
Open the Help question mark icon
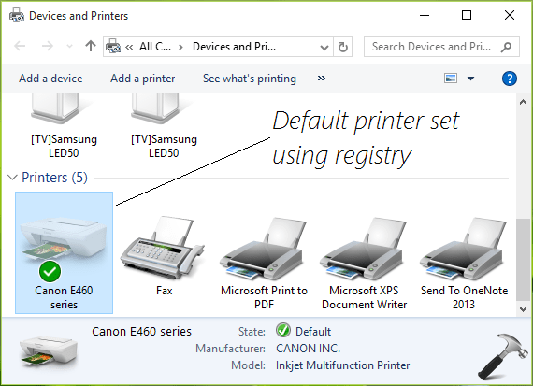coord(510,79)
